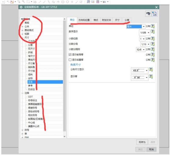170x155 pixels.
Task: Select the plus-shaped point tool in toolbar
Action: [x=72, y=2]
